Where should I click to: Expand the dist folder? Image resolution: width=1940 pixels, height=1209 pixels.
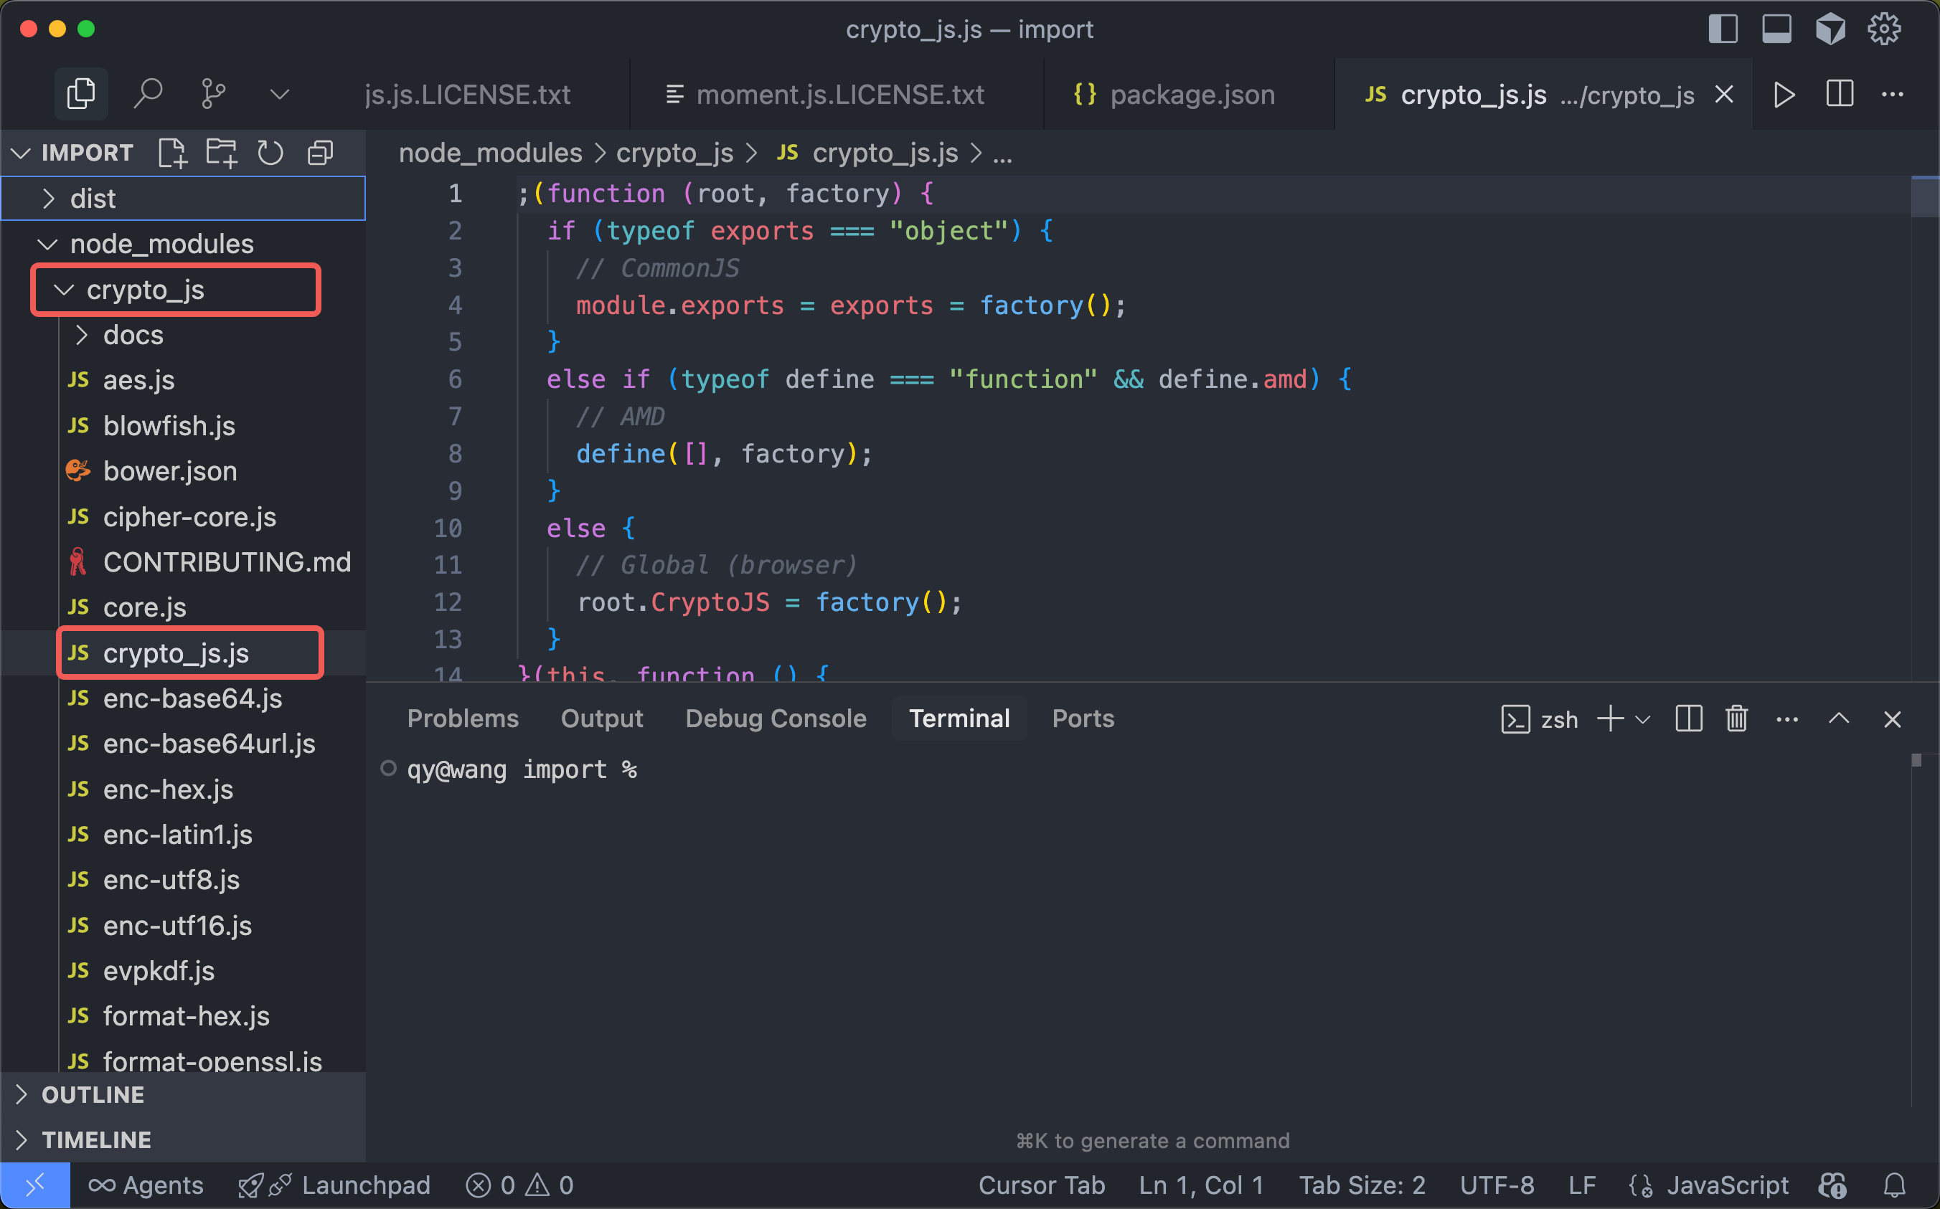click(x=93, y=199)
